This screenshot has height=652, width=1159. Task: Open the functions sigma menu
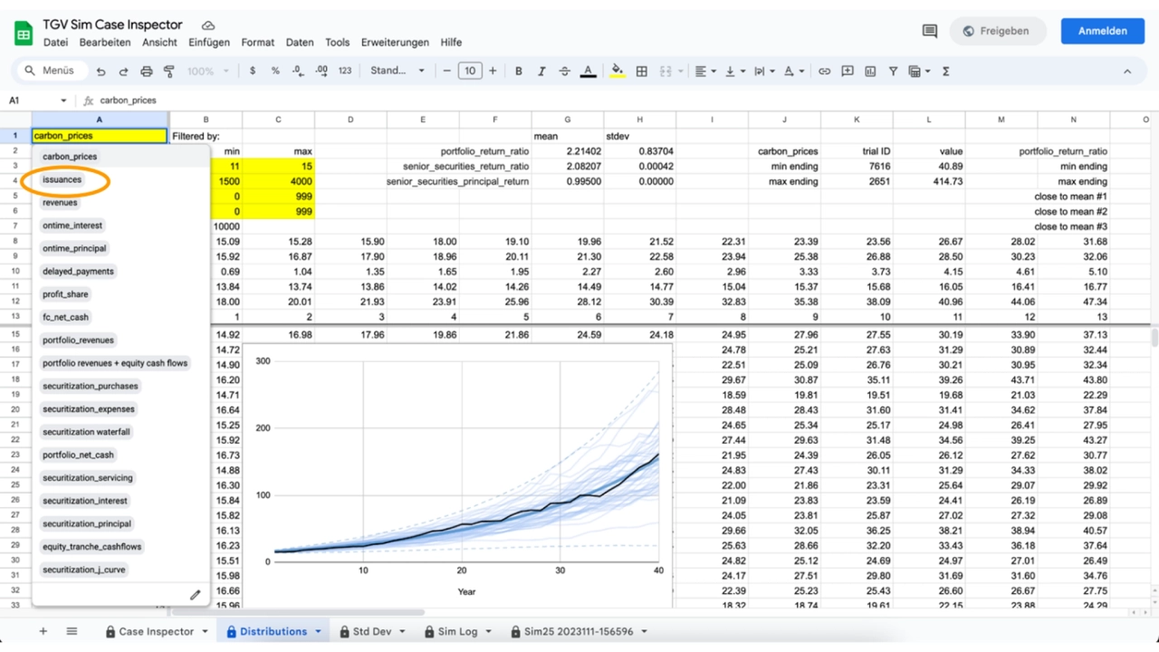pyautogui.click(x=946, y=72)
